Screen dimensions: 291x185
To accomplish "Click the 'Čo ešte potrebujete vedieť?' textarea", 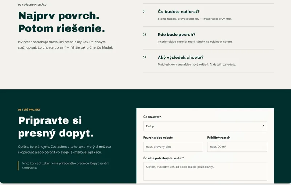I will 205,171.
